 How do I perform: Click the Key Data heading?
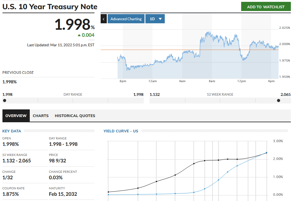(12, 131)
